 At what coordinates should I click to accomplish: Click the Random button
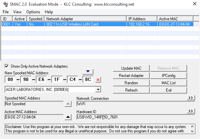point(131,83)
